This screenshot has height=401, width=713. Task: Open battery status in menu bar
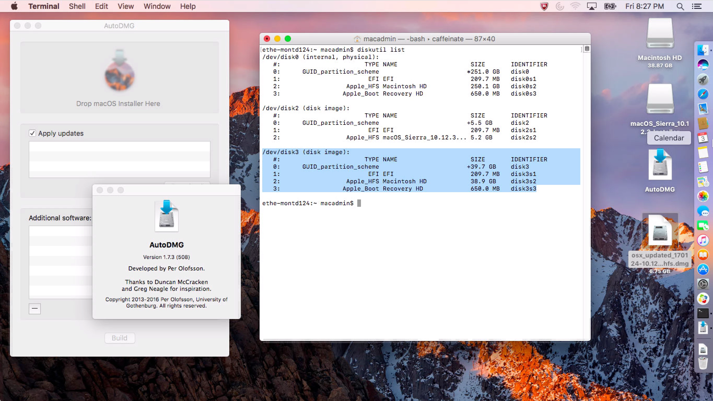tap(610, 6)
